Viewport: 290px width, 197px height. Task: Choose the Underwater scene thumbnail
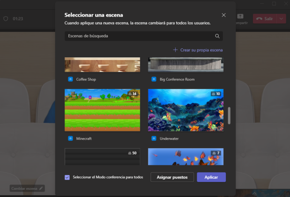pyautogui.click(x=186, y=110)
